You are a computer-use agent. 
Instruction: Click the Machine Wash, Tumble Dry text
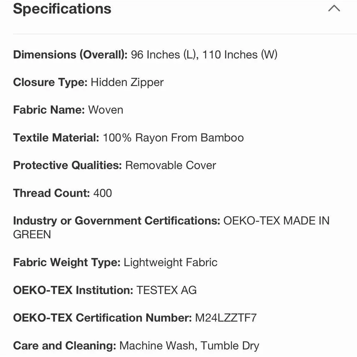tap(190, 346)
